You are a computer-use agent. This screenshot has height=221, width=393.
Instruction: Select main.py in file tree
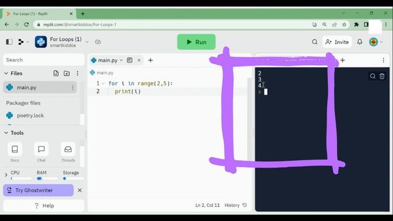tap(40, 87)
